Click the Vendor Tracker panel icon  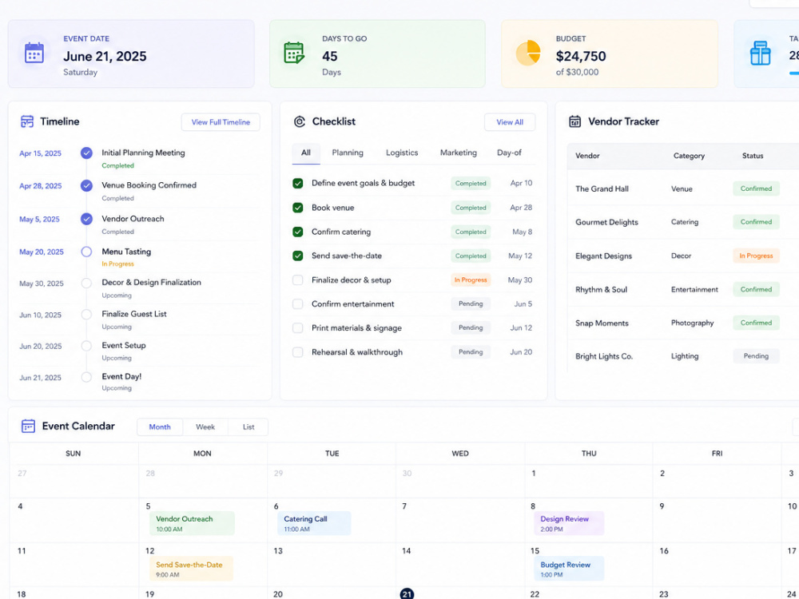click(574, 121)
